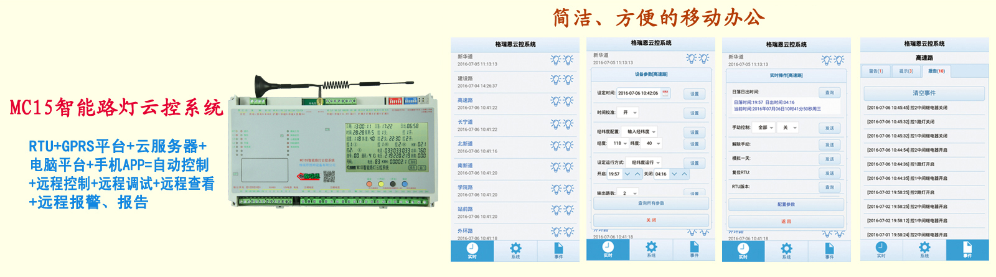Image resolution: width=996 pixels, height=277 pixels.
Task: Click the gear 系统 icon on events screen
Action: 924,250
